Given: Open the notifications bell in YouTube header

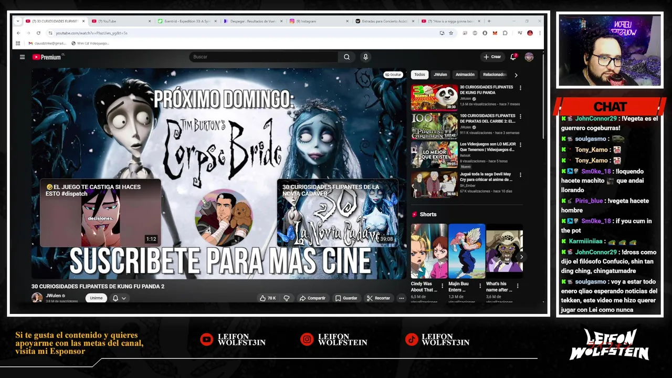Looking at the screenshot, I should tap(513, 57).
